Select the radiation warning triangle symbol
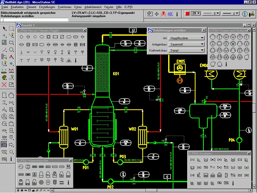This screenshot has height=193, width=257. pos(69,60)
